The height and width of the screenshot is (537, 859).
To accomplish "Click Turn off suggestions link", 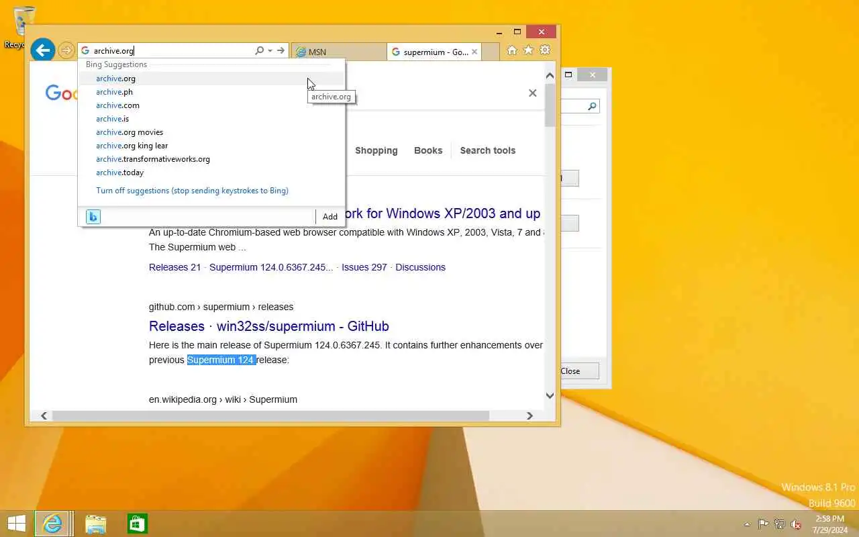I will click(192, 191).
